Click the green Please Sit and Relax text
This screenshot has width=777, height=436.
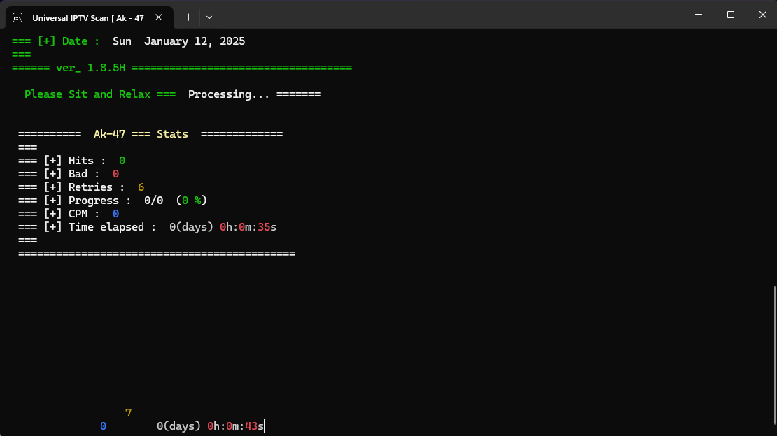[x=87, y=94]
